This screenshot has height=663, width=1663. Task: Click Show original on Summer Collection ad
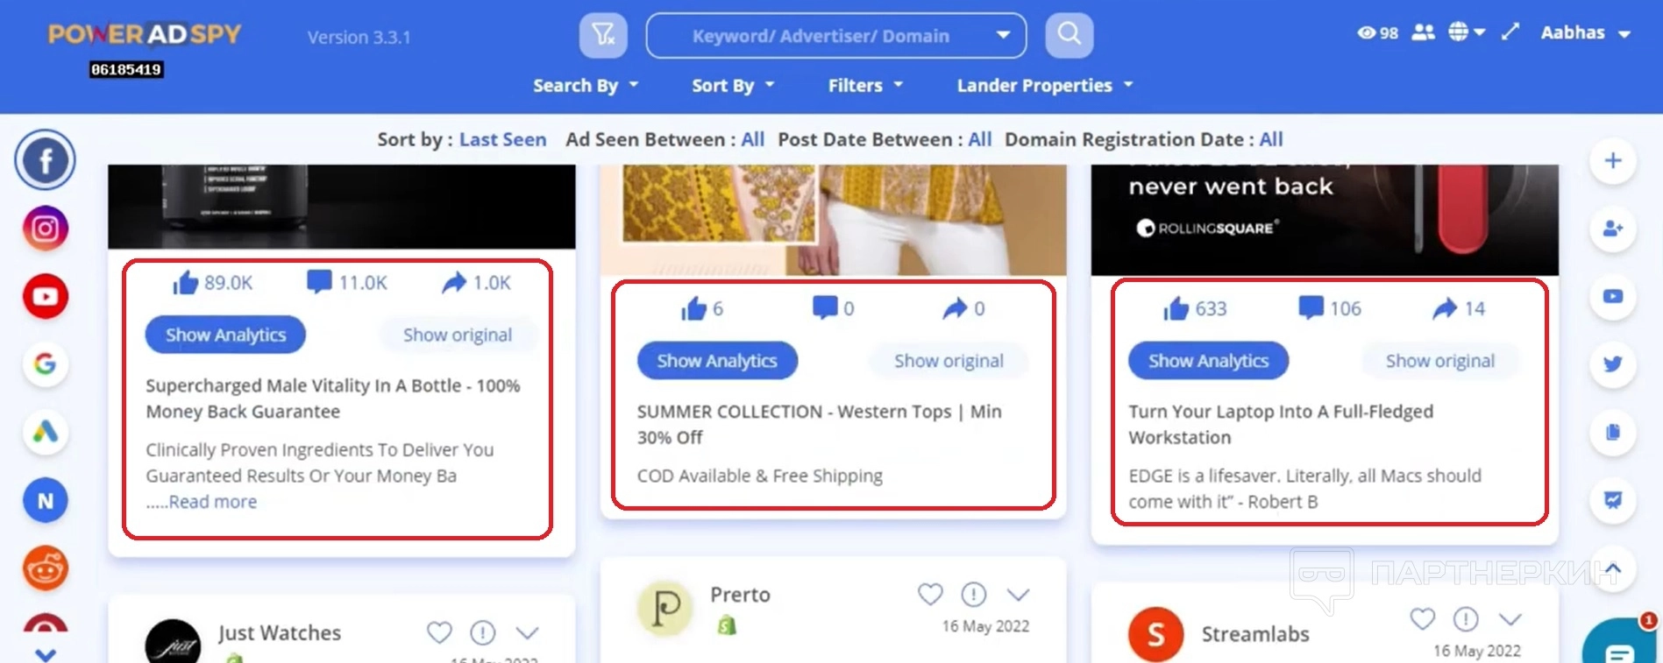click(x=949, y=361)
